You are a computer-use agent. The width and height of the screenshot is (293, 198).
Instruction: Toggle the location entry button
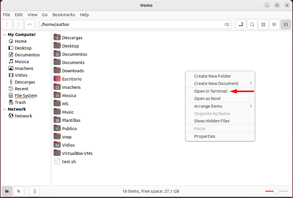pyautogui.click(x=241, y=24)
